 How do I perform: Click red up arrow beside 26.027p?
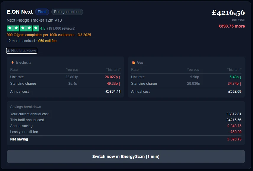coord(120,77)
